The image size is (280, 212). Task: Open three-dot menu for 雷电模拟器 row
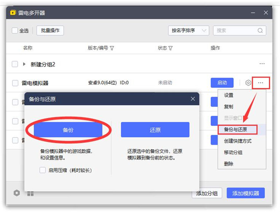pos(260,83)
